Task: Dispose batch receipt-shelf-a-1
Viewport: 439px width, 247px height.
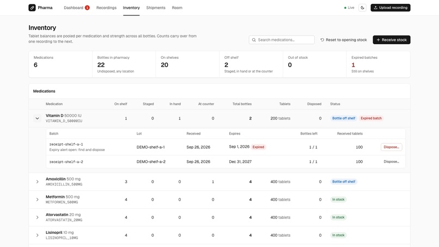Action: point(392,147)
